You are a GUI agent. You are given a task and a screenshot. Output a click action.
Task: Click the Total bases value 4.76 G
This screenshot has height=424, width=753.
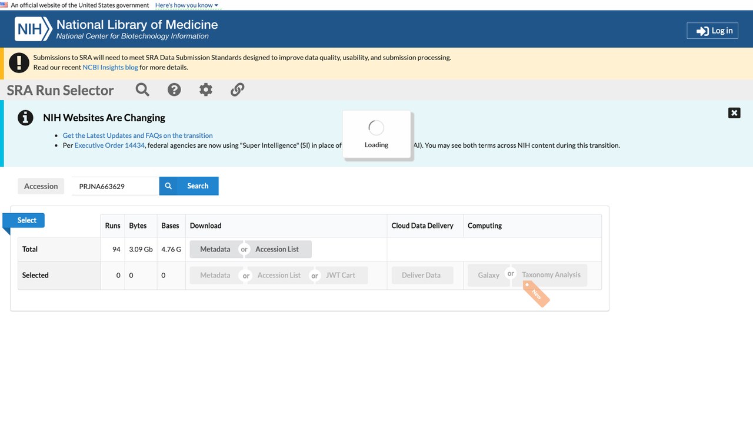tap(171, 249)
